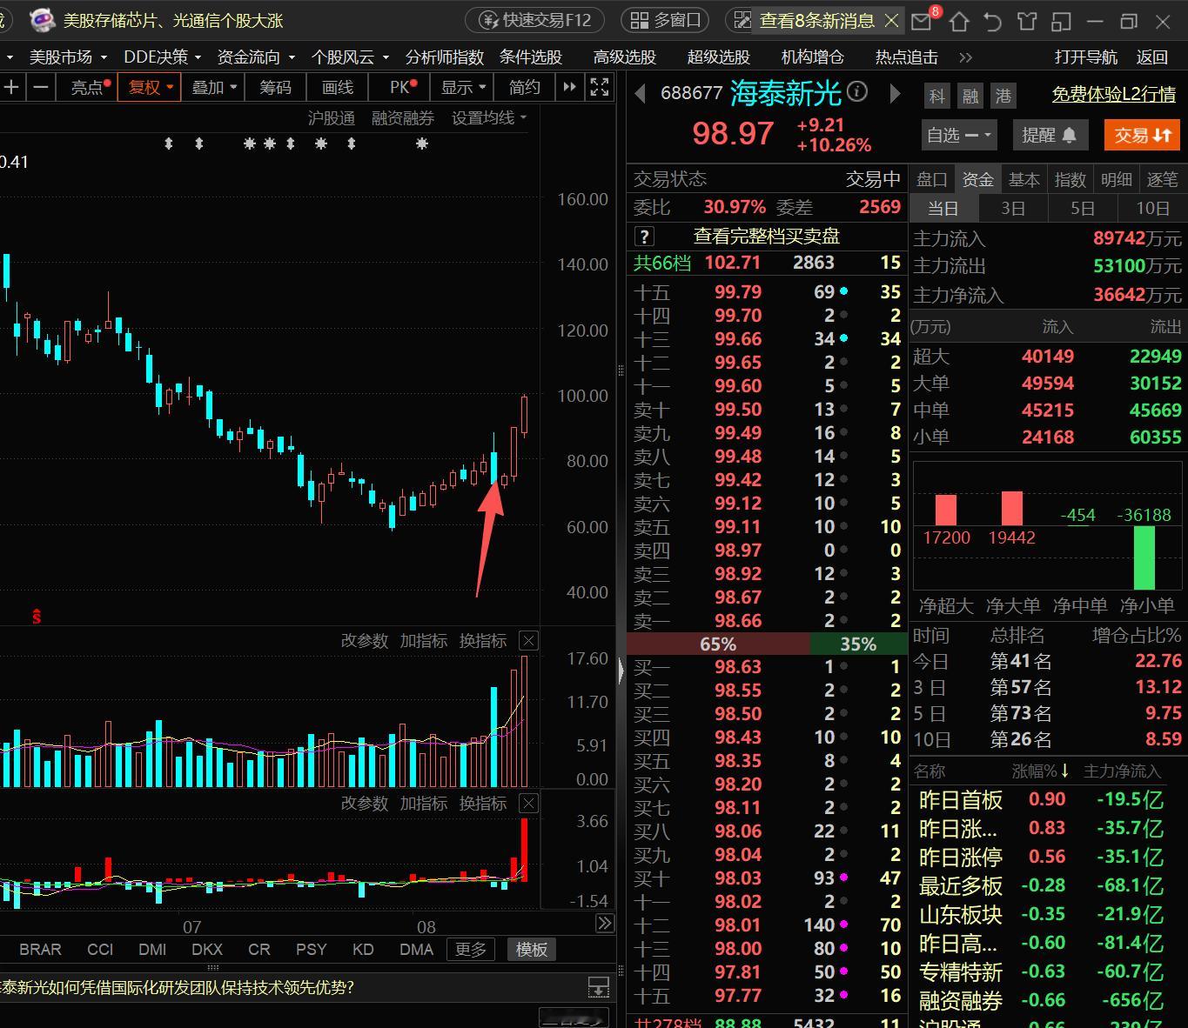Open the 美股市场 dropdown menu
The image size is (1188, 1028).
(x=68, y=57)
